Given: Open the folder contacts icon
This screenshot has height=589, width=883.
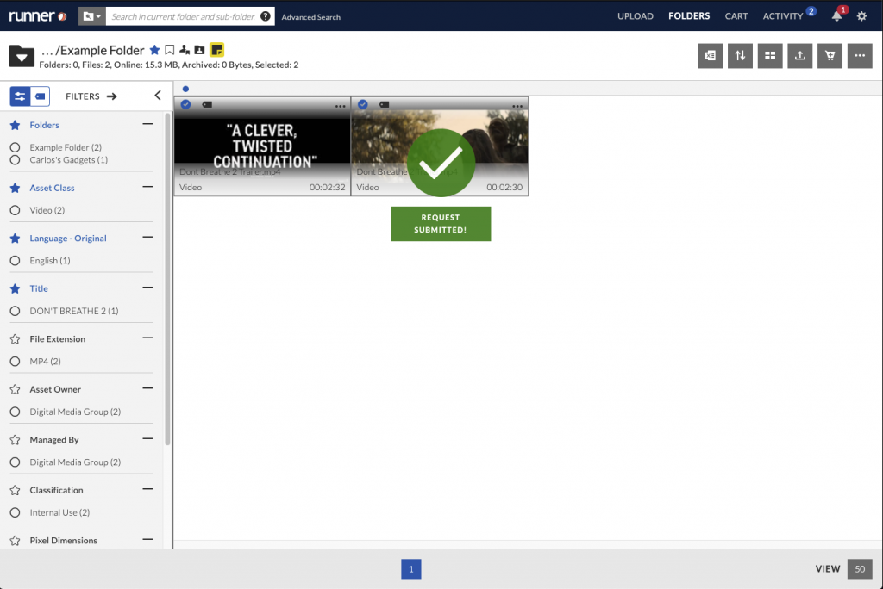Looking at the screenshot, I should [199, 50].
